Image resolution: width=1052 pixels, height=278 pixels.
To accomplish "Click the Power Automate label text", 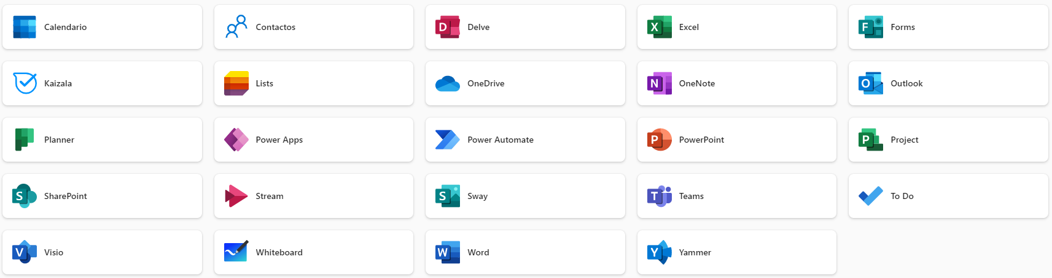I will [x=501, y=140].
